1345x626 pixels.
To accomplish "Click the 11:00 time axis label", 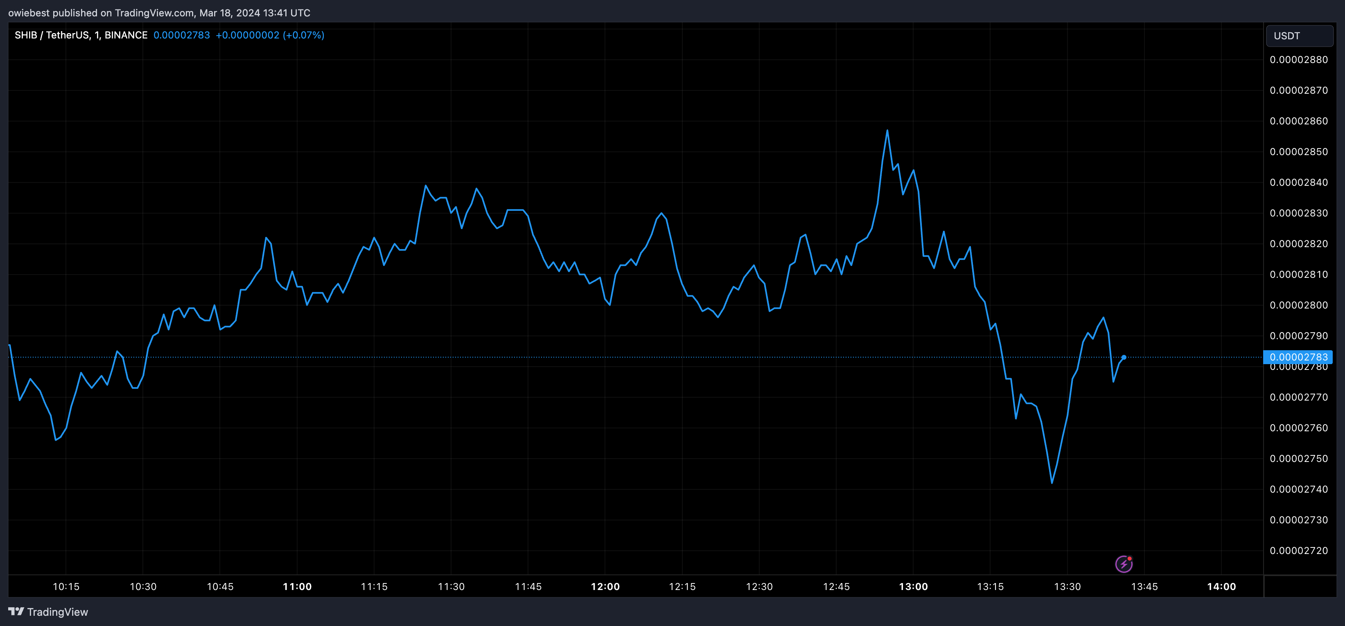I will (x=297, y=586).
